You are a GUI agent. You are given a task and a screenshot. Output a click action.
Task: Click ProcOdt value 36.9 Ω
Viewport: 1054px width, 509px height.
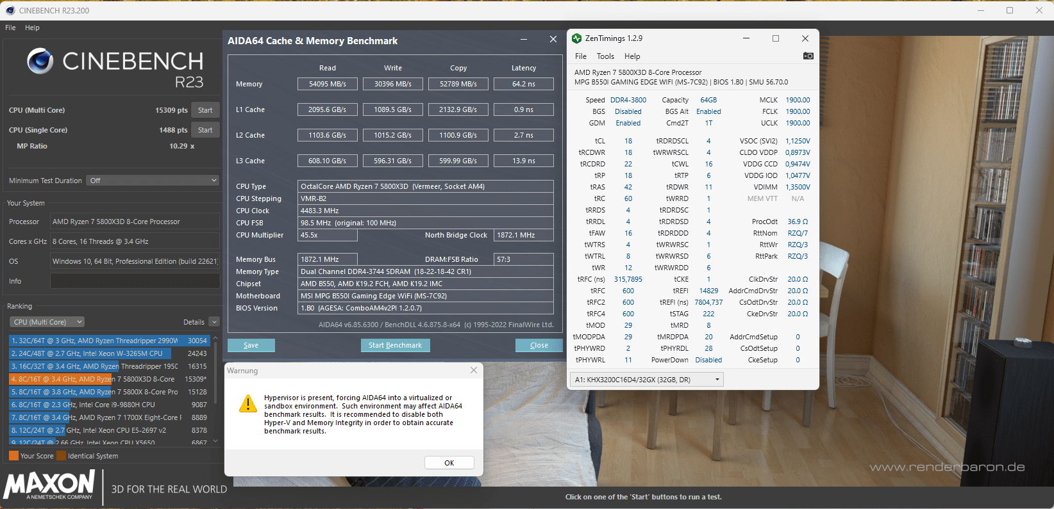pyautogui.click(x=798, y=222)
